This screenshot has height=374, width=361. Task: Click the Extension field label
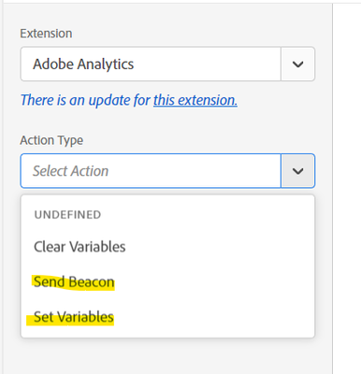tap(46, 34)
